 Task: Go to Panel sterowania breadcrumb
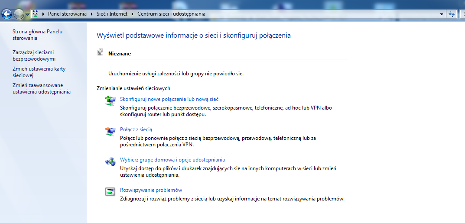(67, 14)
